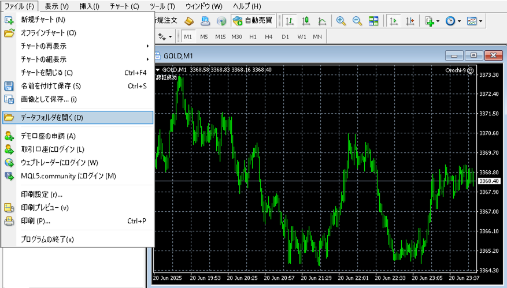Select the M5 timeframe
This screenshot has width=507, height=288.
point(203,37)
